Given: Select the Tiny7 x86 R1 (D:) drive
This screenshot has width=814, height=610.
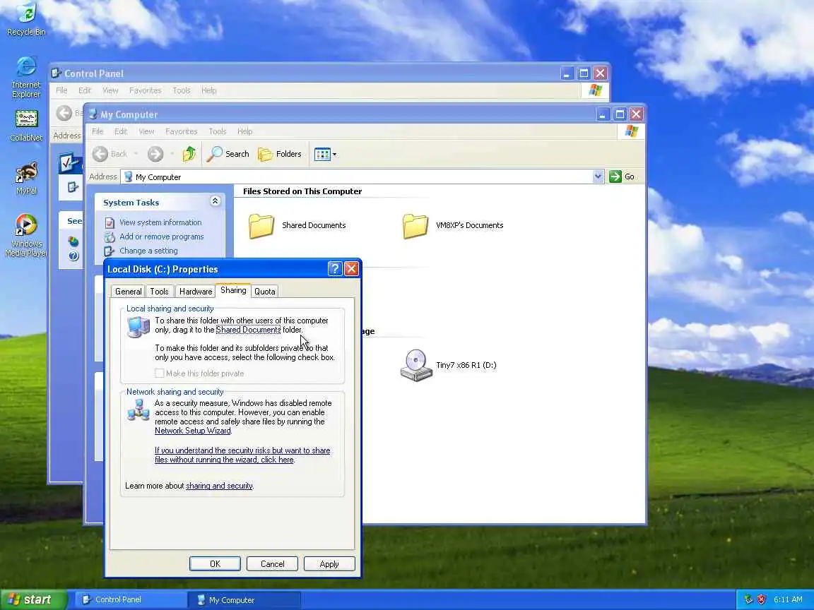Looking at the screenshot, I should click(x=449, y=365).
